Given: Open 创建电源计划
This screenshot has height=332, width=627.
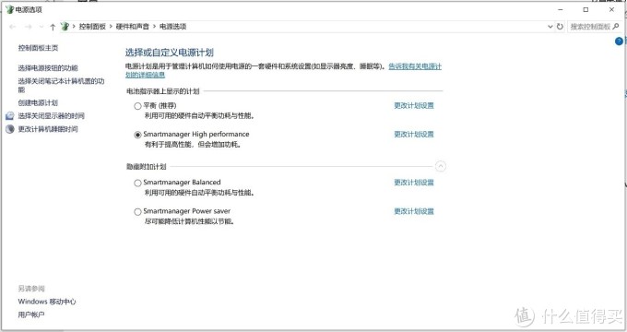Looking at the screenshot, I should click(x=38, y=102).
